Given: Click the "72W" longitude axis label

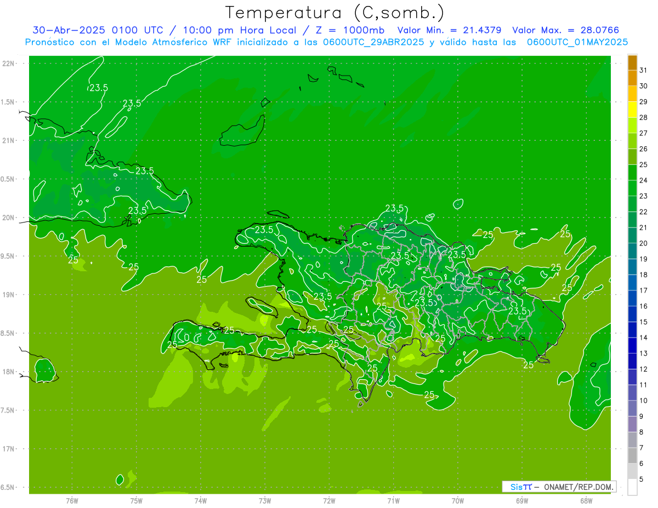Looking at the screenshot, I should [329, 500].
